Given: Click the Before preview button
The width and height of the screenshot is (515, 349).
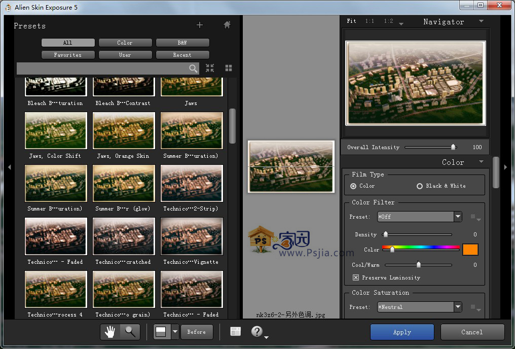Looking at the screenshot, I should tap(197, 332).
